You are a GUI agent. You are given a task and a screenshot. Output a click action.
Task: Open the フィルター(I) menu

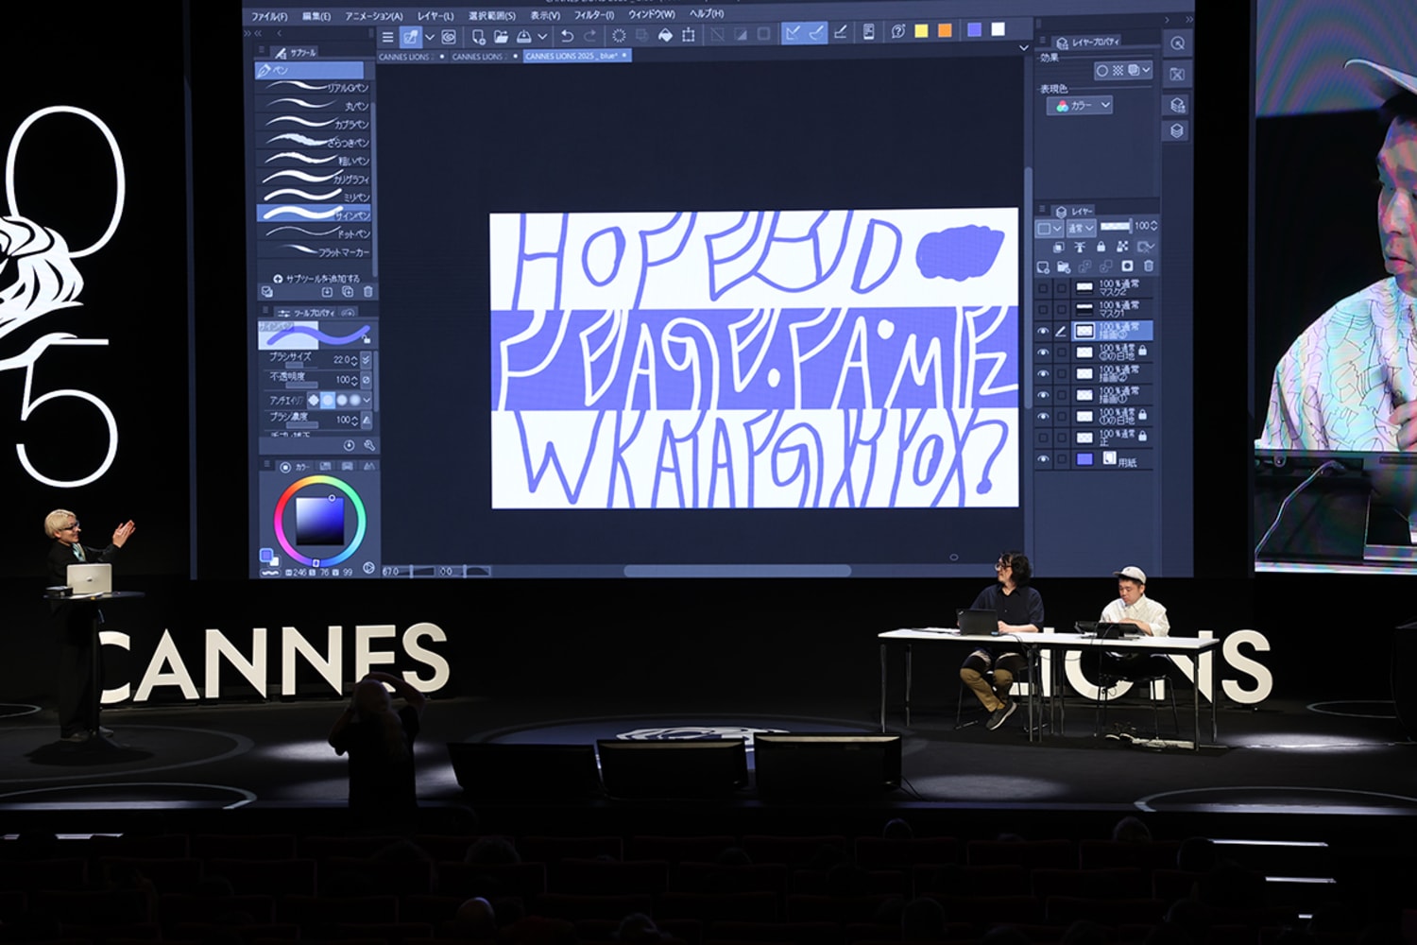pos(594,15)
